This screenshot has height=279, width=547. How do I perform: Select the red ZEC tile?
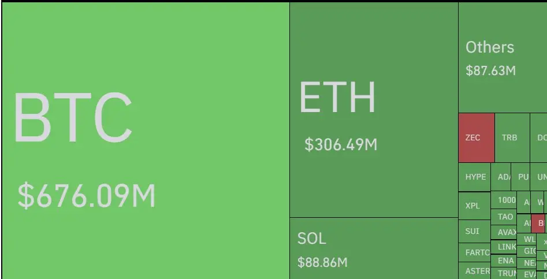coord(477,137)
